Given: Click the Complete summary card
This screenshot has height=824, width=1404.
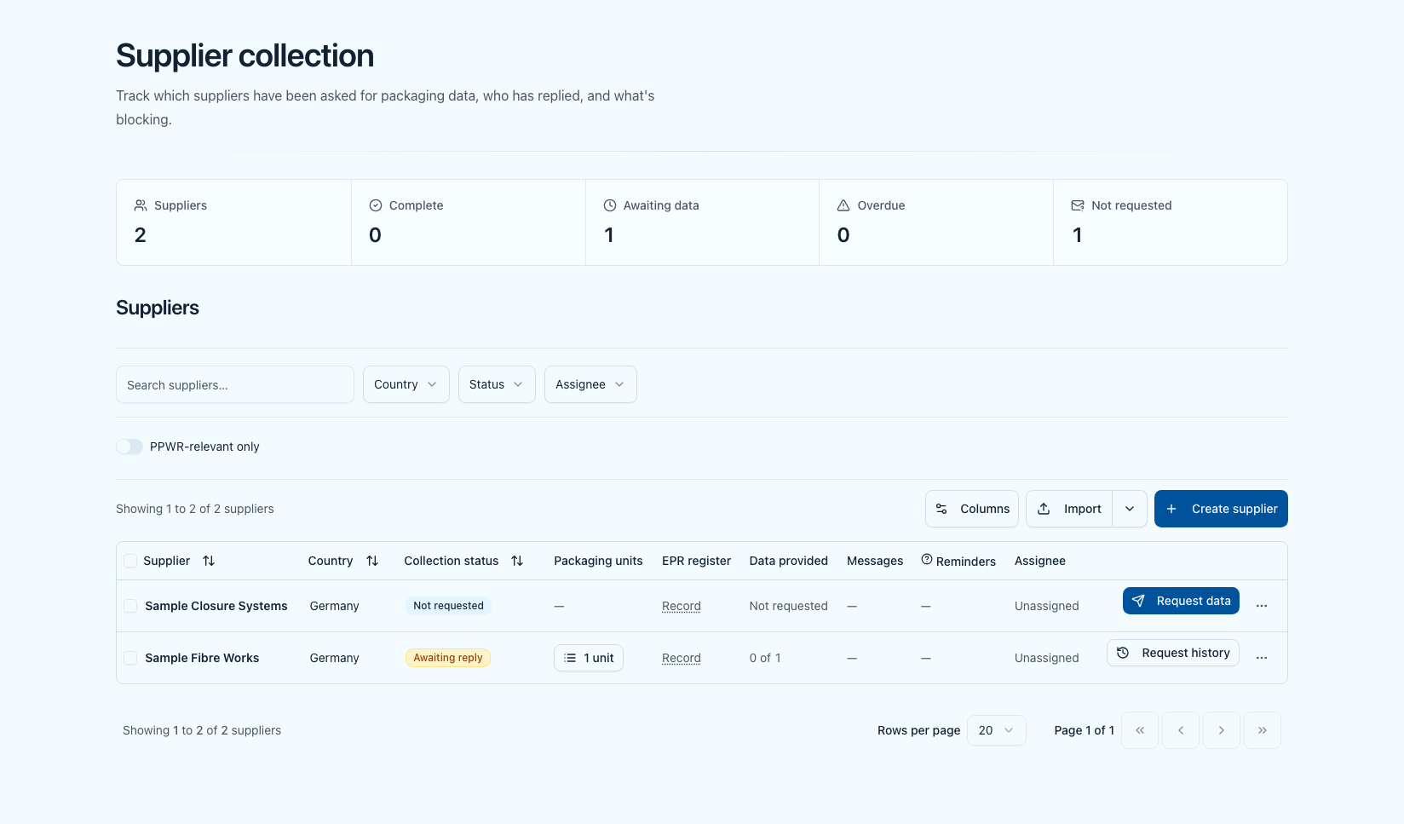Looking at the screenshot, I should (469, 222).
